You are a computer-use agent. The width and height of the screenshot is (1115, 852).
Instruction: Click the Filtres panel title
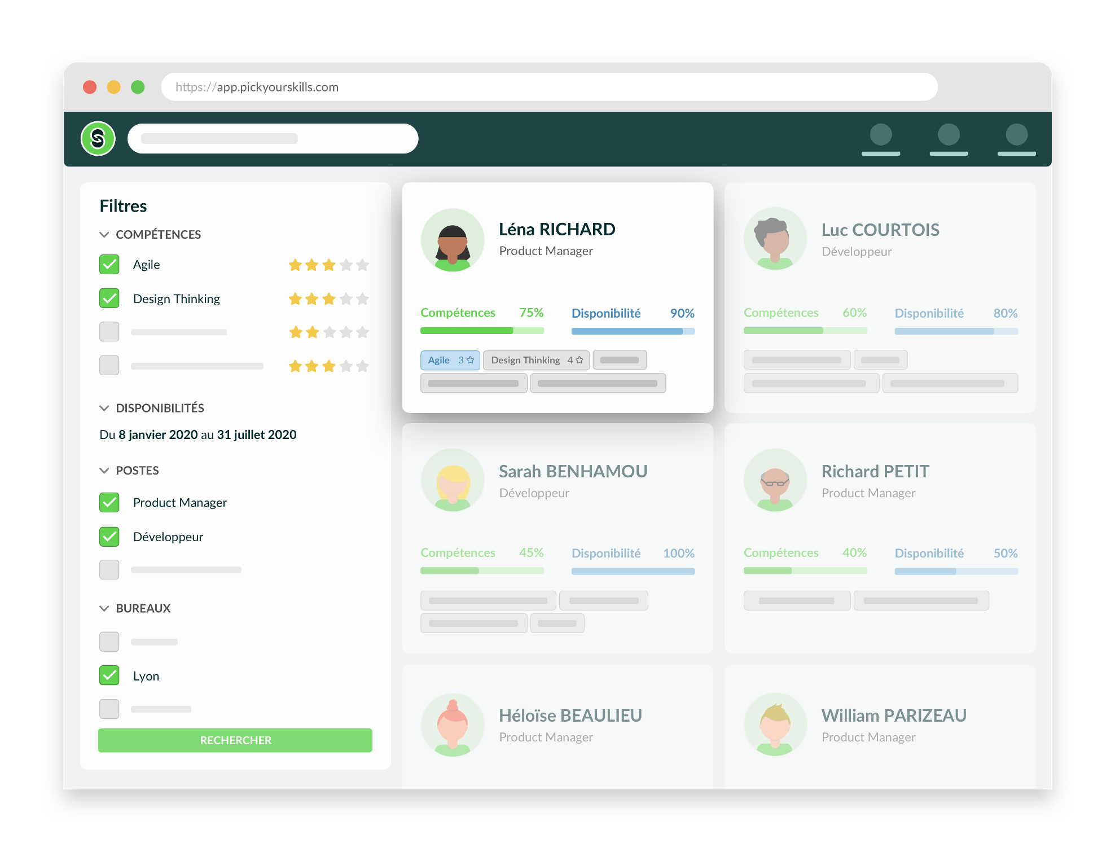click(123, 206)
